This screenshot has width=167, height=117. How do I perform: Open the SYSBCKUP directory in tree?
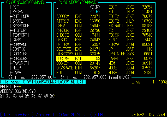click(21, 26)
